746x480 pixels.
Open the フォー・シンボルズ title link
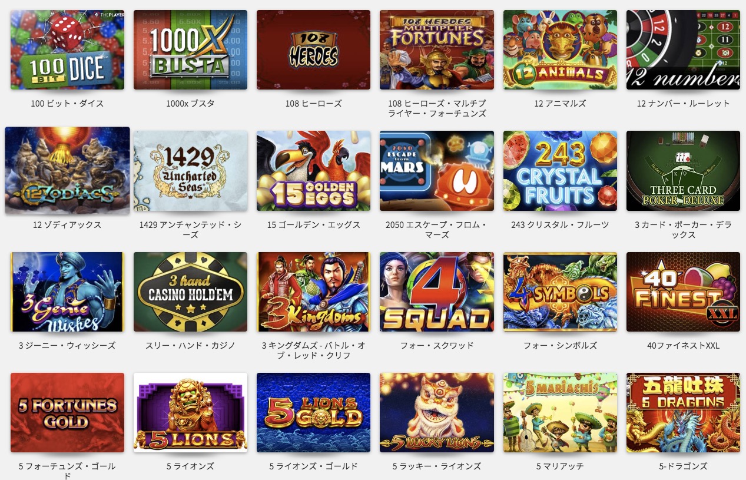click(x=560, y=345)
